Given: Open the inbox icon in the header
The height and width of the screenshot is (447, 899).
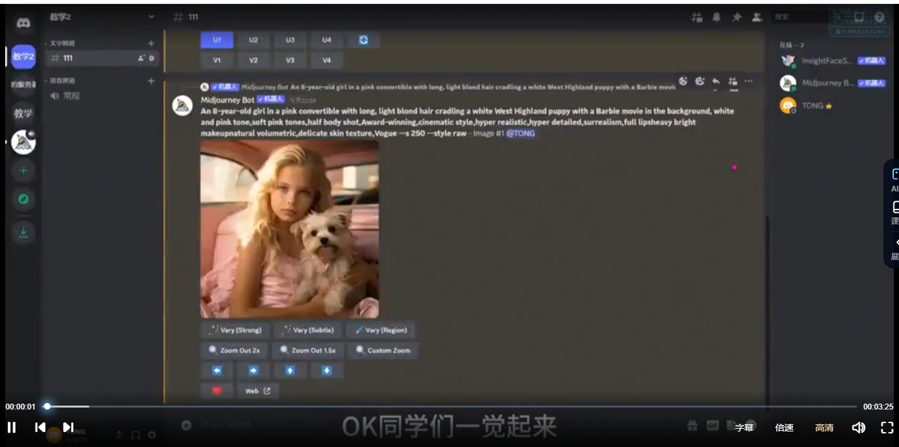Looking at the screenshot, I should pos(859,17).
